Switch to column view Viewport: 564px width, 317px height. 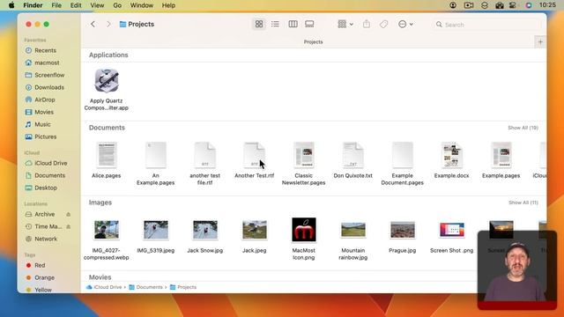(x=293, y=24)
